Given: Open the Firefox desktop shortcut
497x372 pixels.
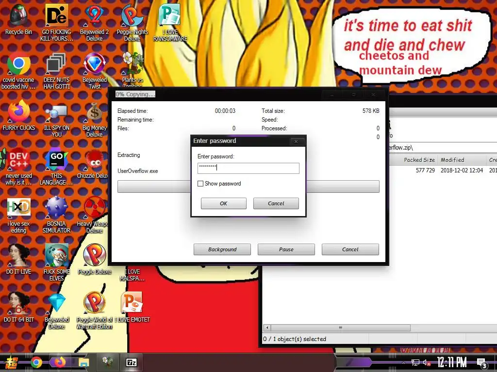Looking at the screenshot, I should coord(18,114).
